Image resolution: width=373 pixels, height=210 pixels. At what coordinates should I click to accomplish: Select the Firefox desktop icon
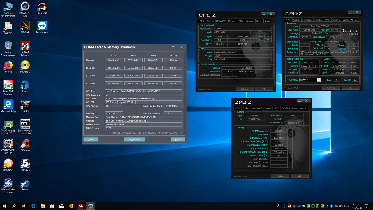click(8, 67)
